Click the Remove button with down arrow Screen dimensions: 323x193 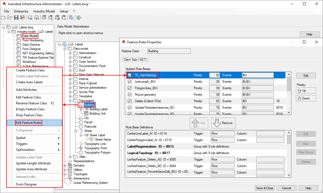223,123
